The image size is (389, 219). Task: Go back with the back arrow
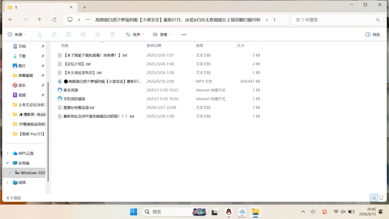coord(11,19)
